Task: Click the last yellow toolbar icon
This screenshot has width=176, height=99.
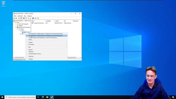Action: pos(38,18)
